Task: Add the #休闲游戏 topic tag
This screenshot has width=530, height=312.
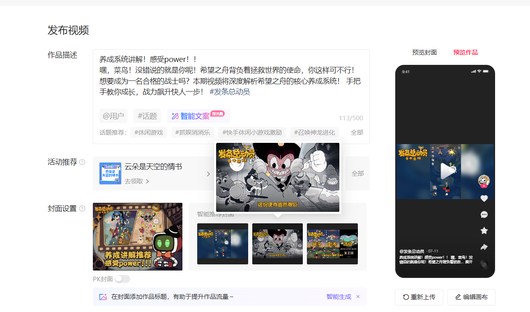Action: pos(149,133)
